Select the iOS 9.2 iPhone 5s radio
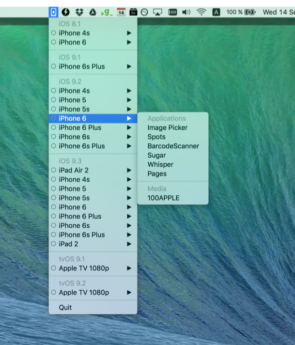 click(53, 109)
